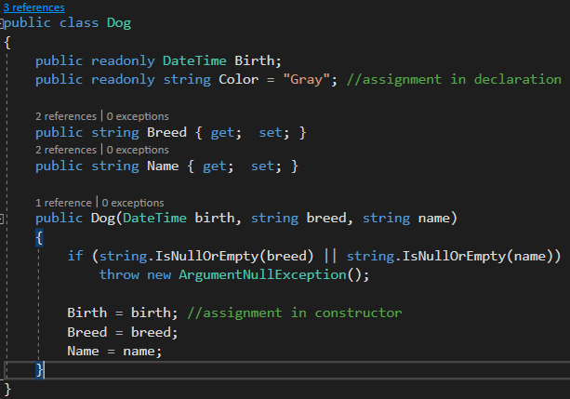This screenshot has width=570, height=399.
Task: Click "Name = name;" assignment statement
Action: click(114, 352)
